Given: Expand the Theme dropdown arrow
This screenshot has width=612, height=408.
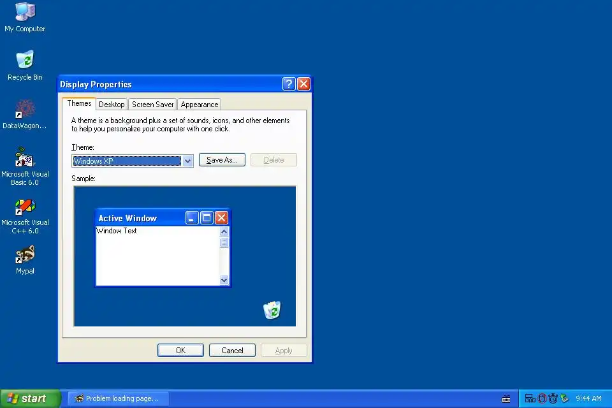Looking at the screenshot, I should pos(187,161).
